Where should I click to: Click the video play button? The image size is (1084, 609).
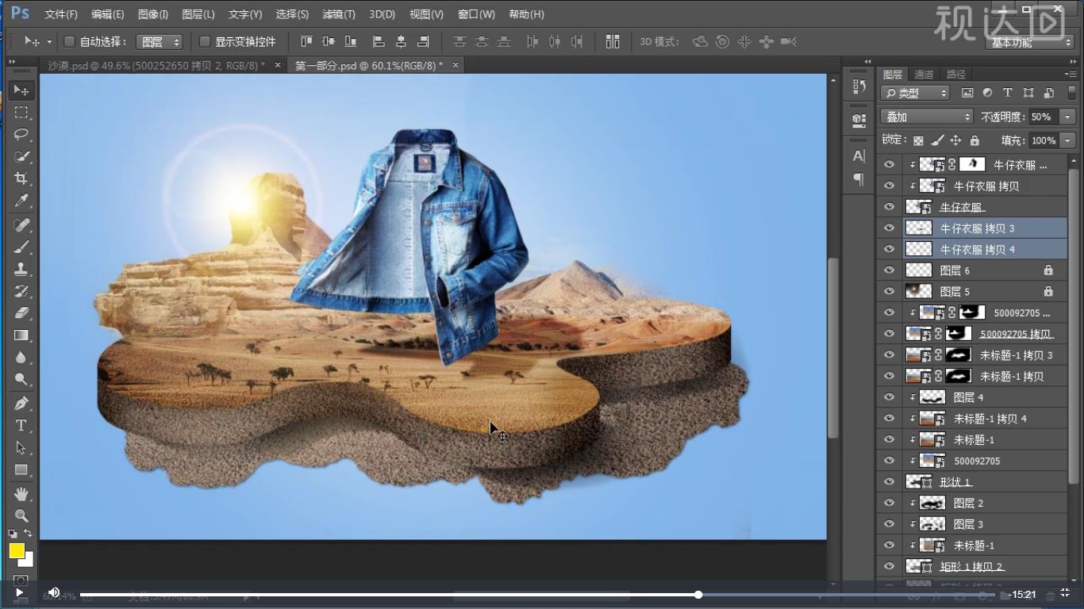[x=19, y=592]
